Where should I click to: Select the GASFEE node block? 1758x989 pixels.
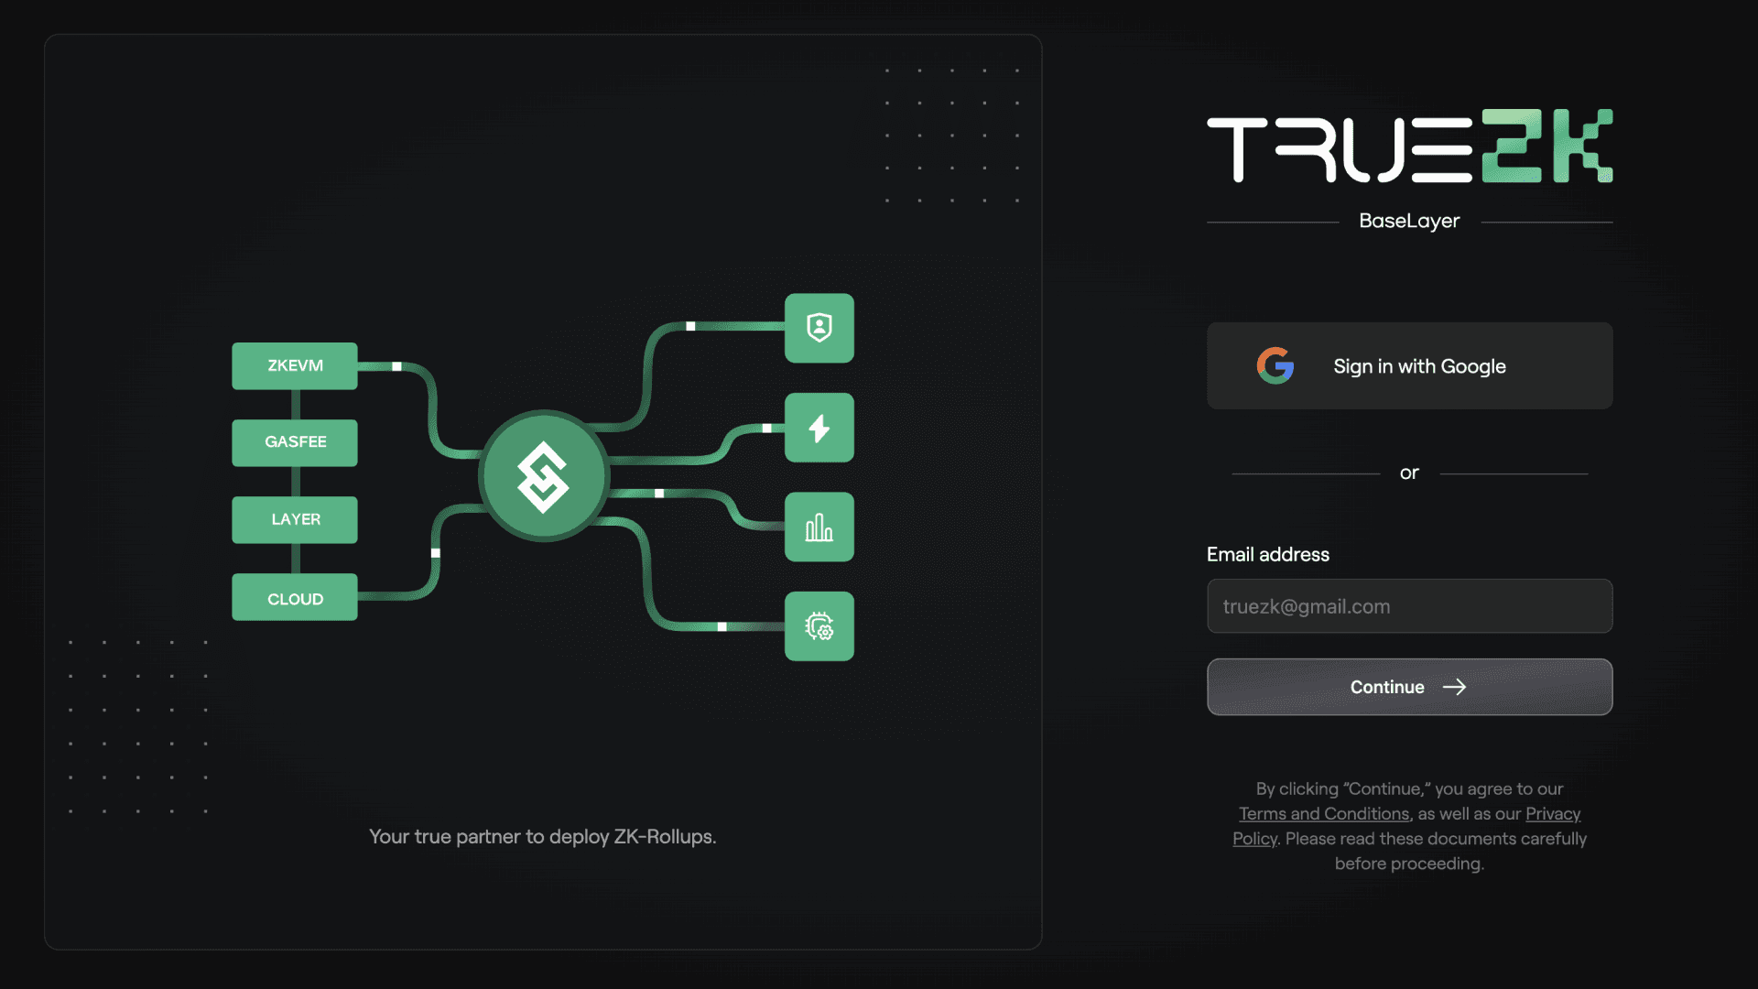pos(295,442)
